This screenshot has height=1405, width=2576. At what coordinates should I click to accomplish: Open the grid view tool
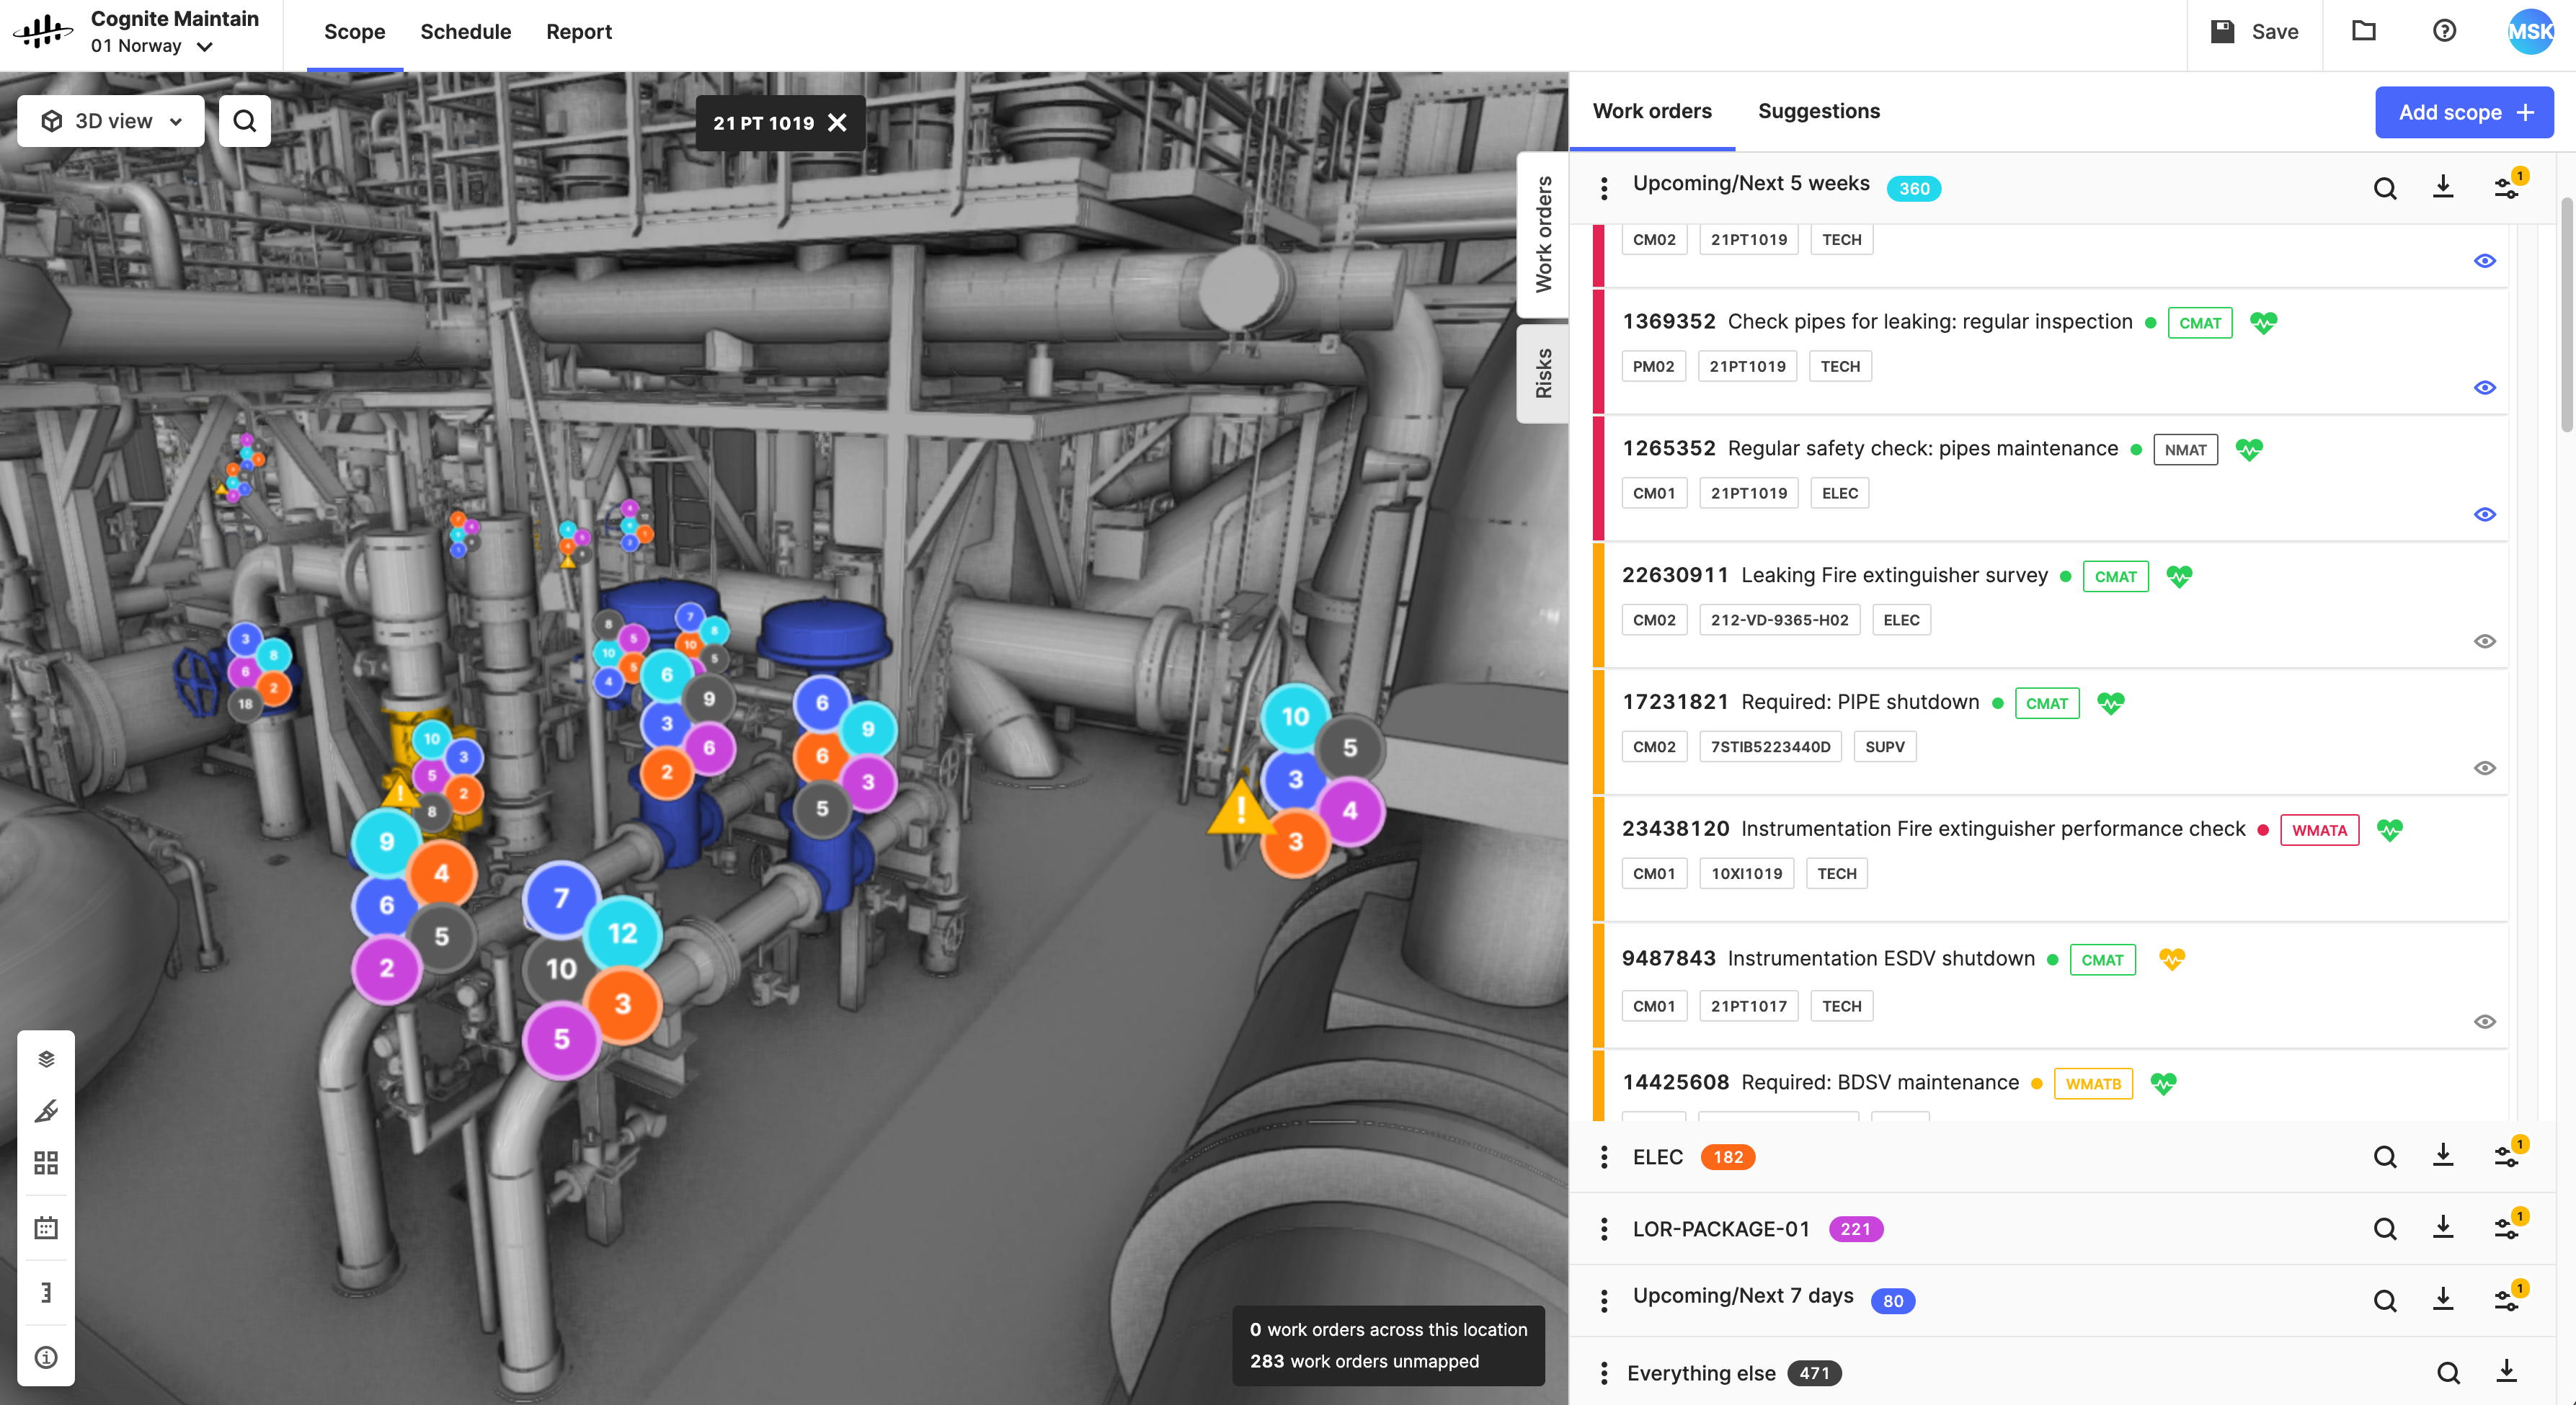point(46,1162)
